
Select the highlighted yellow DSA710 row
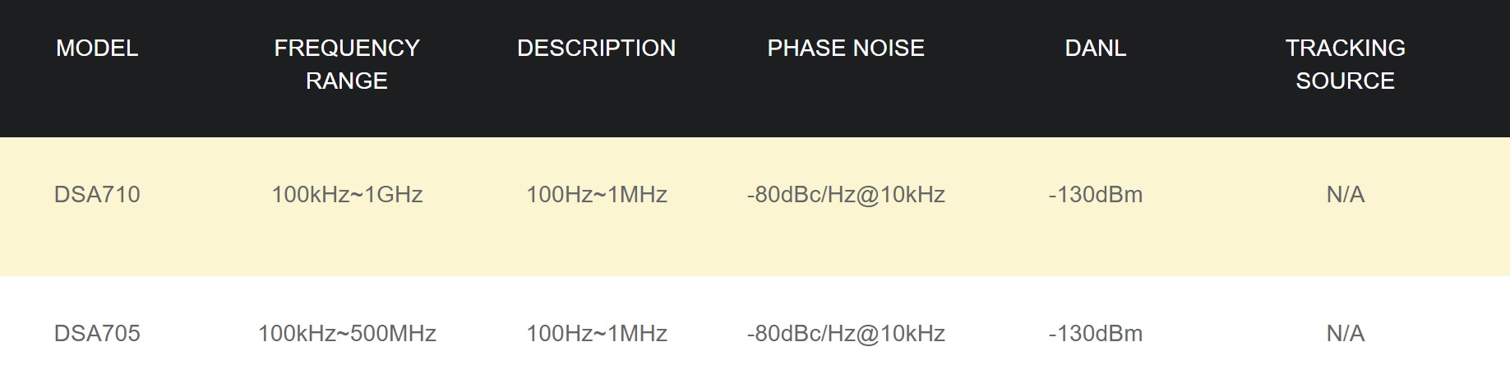click(x=755, y=207)
